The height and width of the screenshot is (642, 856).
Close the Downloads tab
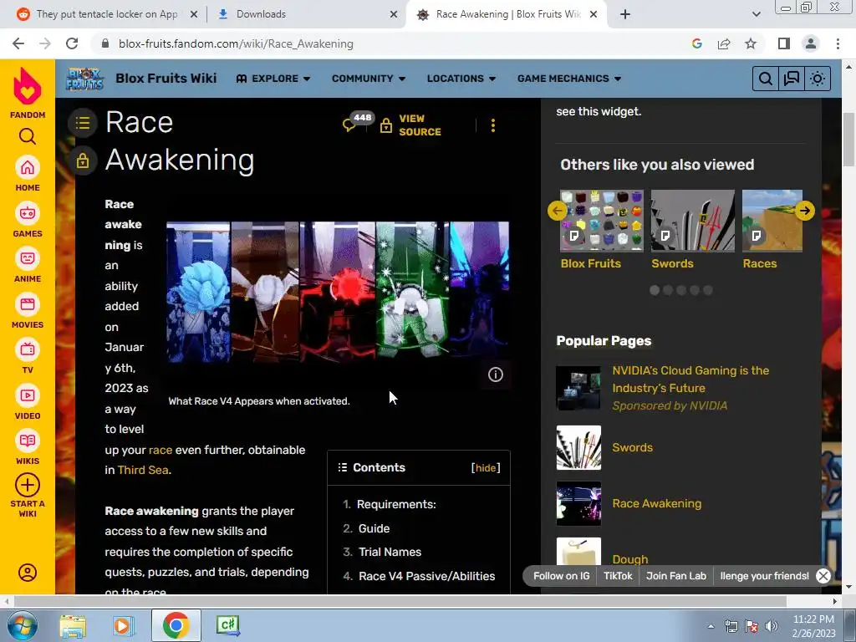pyautogui.click(x=394, y=14)
